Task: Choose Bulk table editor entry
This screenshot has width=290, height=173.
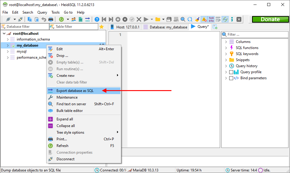Action: tap(84, 111)
